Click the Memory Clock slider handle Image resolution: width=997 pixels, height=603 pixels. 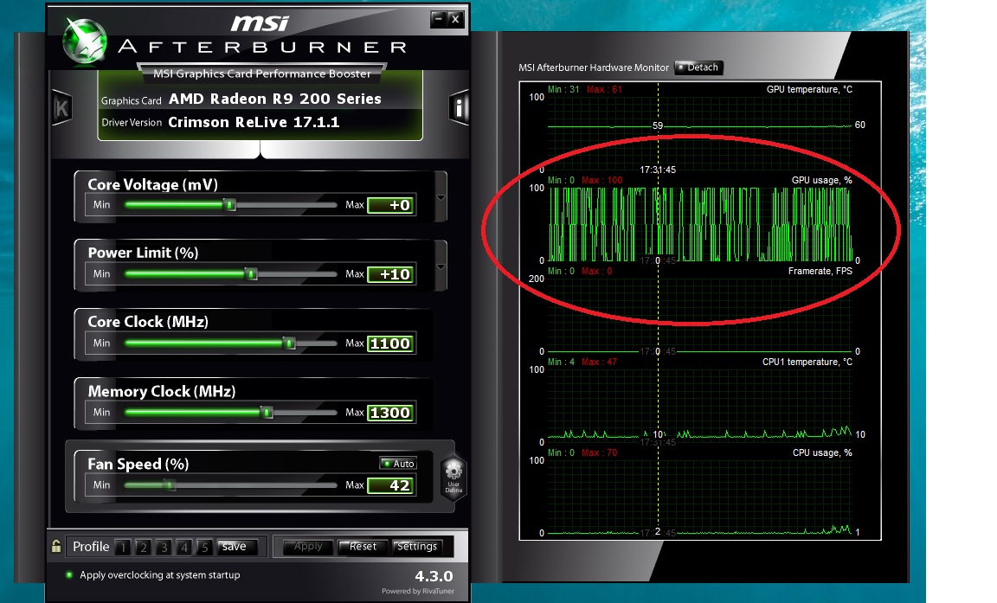(267, 413)
